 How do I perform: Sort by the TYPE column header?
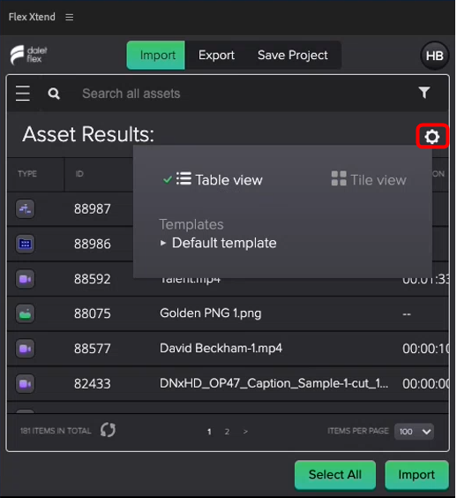[x=27, y=174]
